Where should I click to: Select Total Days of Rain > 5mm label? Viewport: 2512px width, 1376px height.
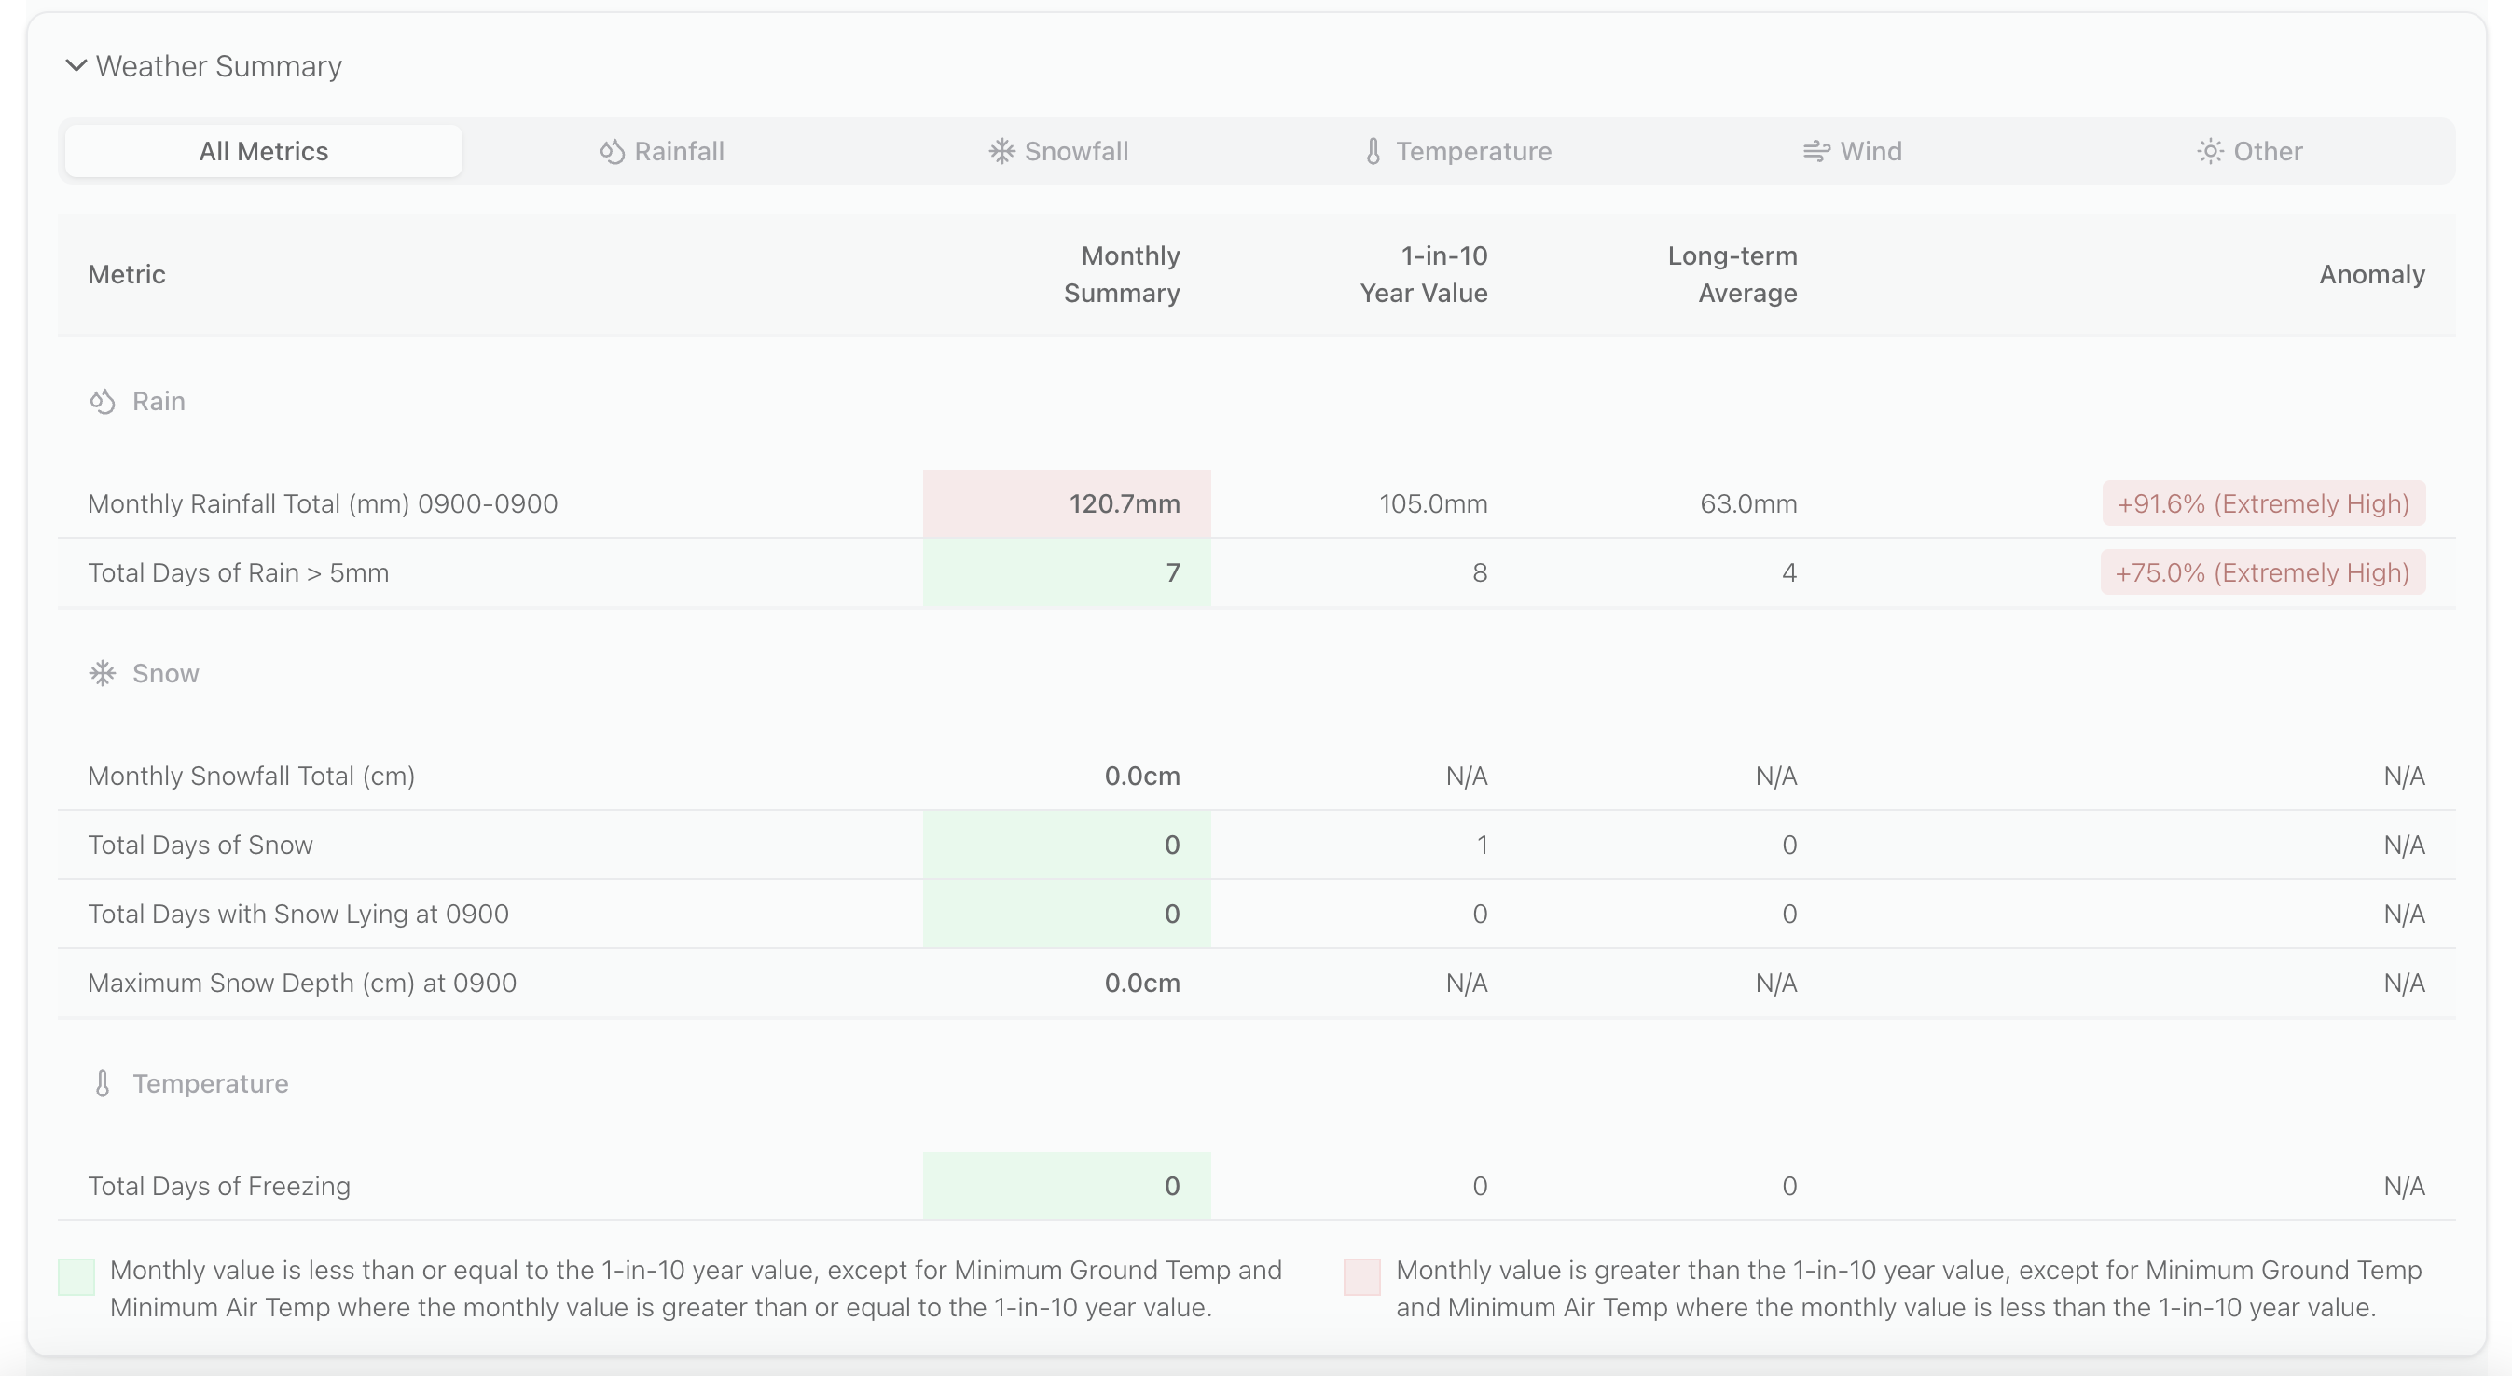click(x=238, y=572)
